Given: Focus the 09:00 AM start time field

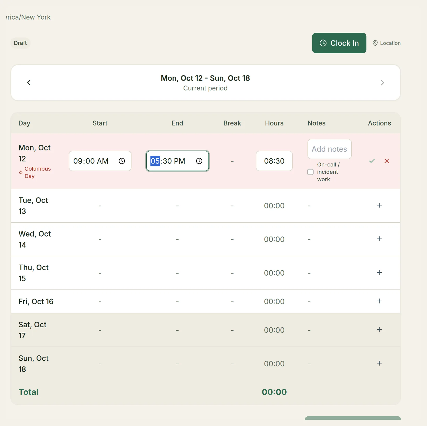Looking at the screenshot, I should coord(100,161).
